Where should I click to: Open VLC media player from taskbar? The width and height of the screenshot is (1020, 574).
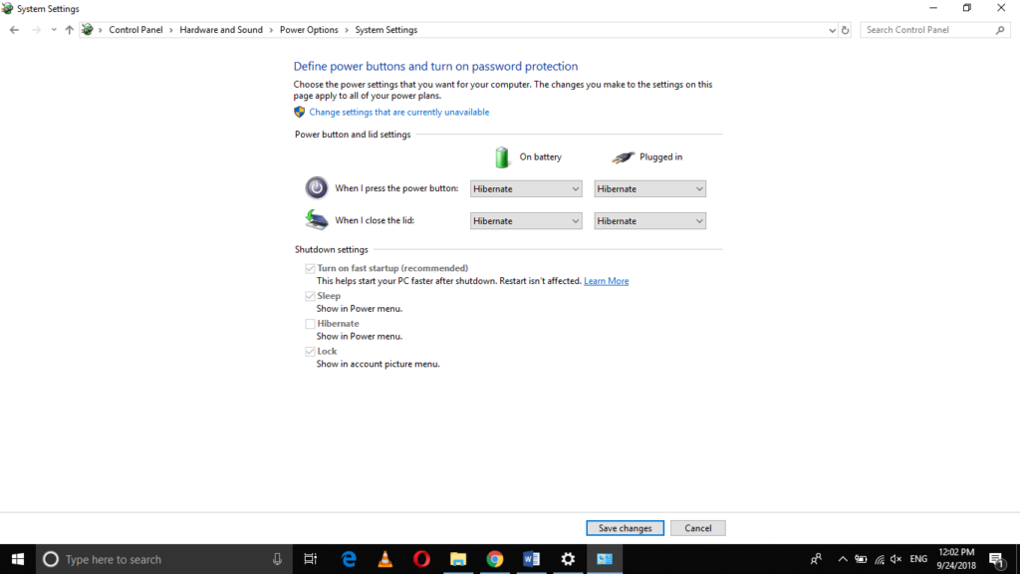click(385, 559)
